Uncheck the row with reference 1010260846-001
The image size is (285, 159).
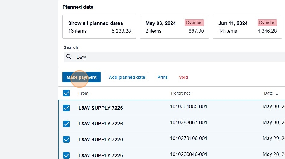[66, 155]
